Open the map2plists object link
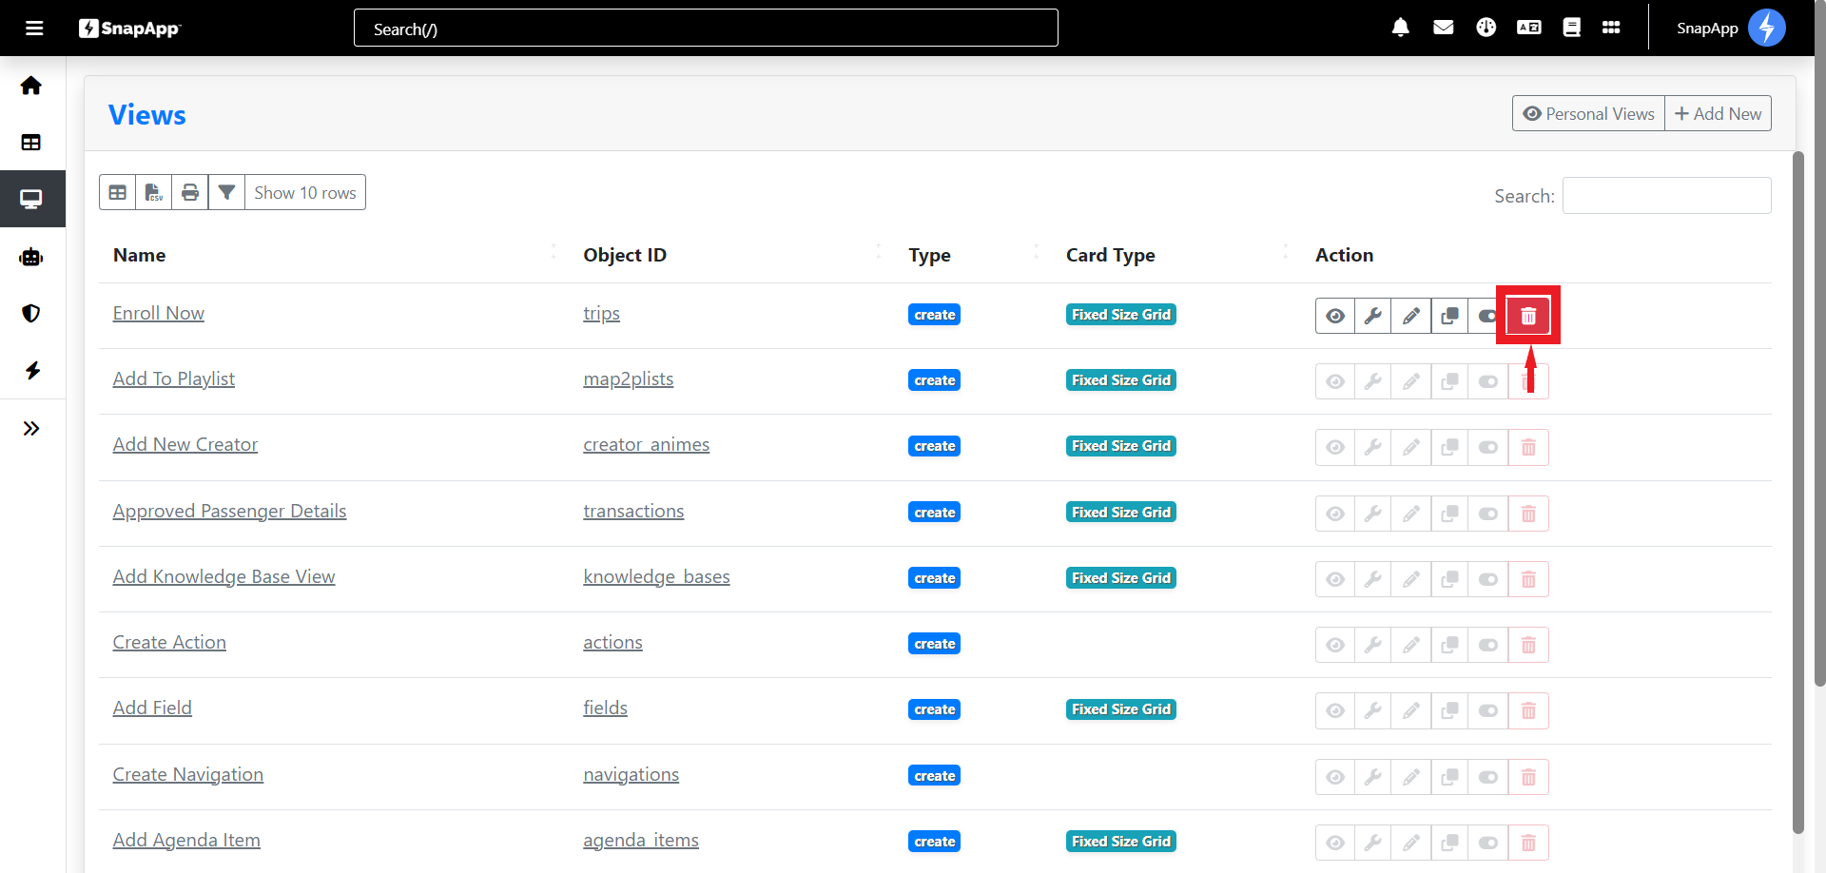Viewport: 1826px width, 873px height. (628, 378)
